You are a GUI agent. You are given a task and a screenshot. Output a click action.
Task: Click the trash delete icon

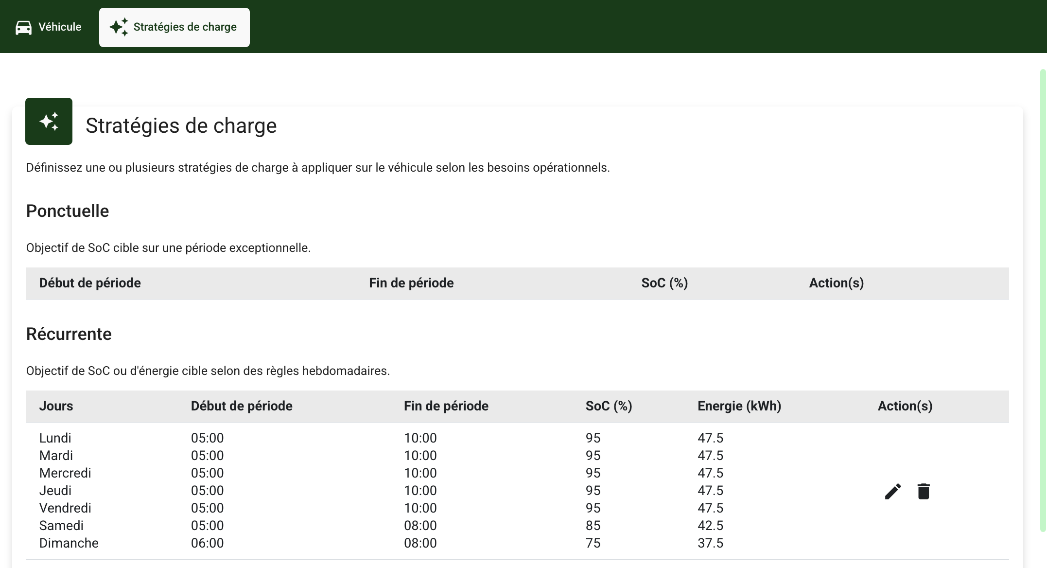(923, 491)
